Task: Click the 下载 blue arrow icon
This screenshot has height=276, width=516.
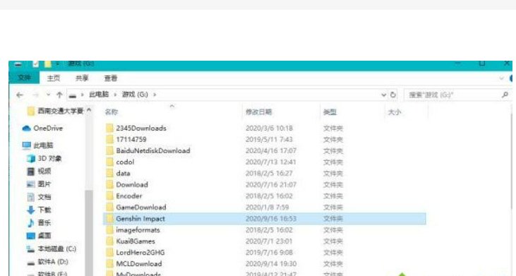Action: 30,210
